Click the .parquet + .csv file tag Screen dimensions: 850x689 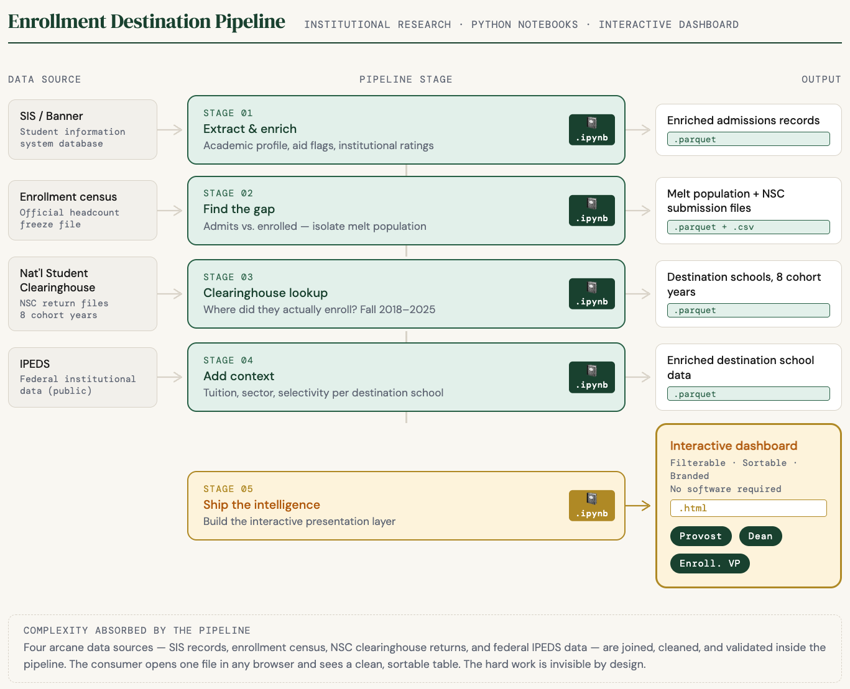tap(749, 227)
